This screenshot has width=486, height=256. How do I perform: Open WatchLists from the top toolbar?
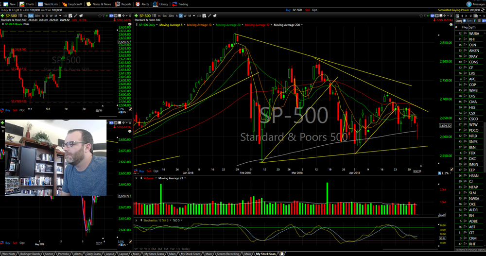point(48,4)
